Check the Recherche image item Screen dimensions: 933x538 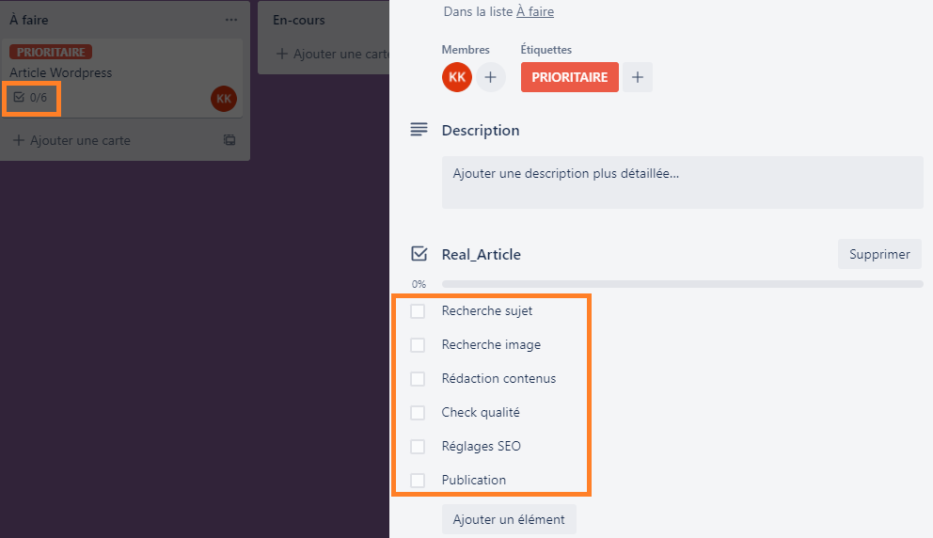pos(418,345)
